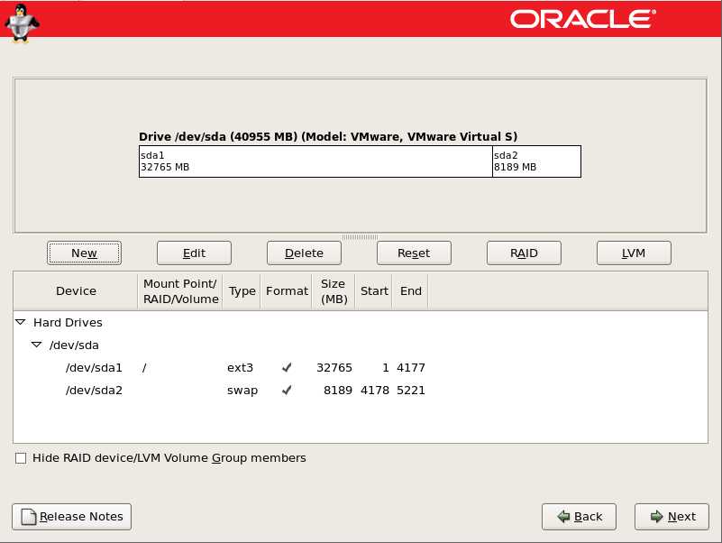
Task: Click the Size (MB) column header
Action: [334, 291]
